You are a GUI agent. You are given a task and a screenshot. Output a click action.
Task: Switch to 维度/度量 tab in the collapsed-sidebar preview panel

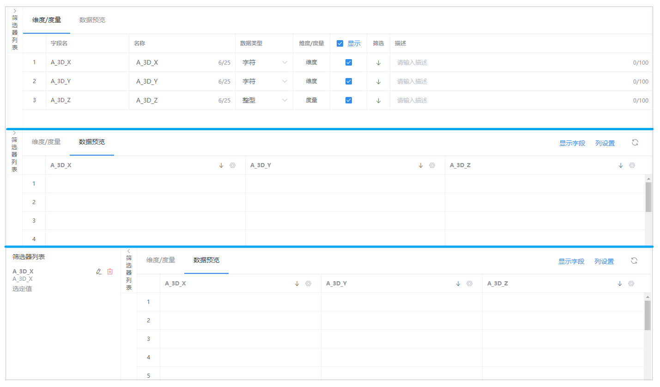46,142
